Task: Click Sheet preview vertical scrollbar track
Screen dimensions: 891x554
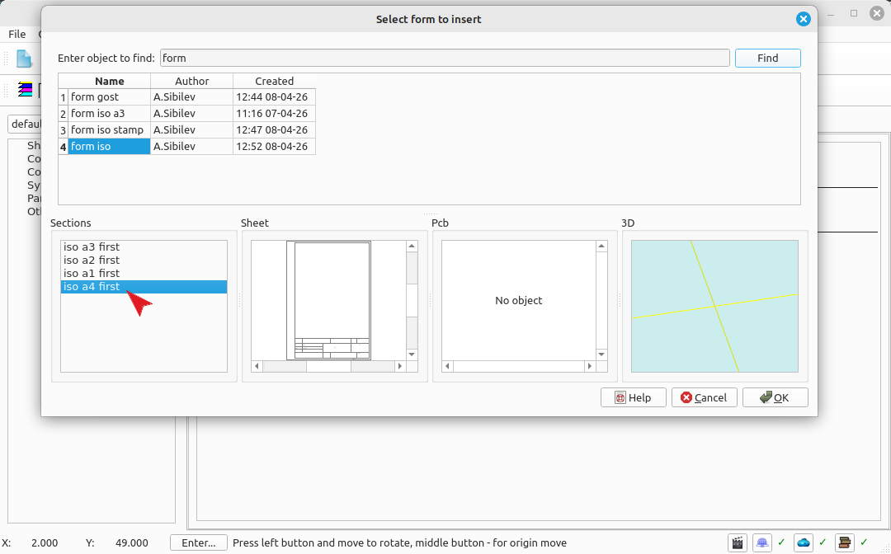Action: (x=412, y=300)
